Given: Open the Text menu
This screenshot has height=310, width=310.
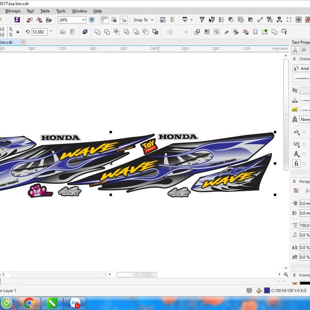Looking at the screenshot, I should 30,11.
